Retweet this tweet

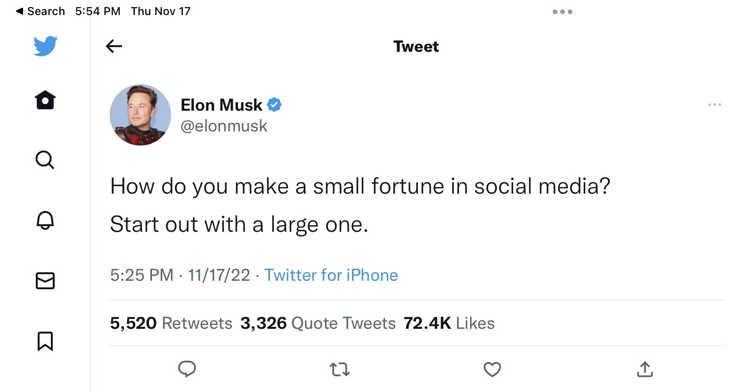coord(340,369)
